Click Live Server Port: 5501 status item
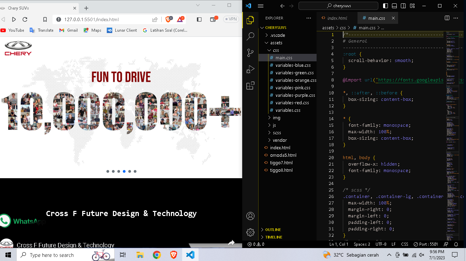Viewport: 466px width, 261px height. pyautogui.click(x=426, y=244)
